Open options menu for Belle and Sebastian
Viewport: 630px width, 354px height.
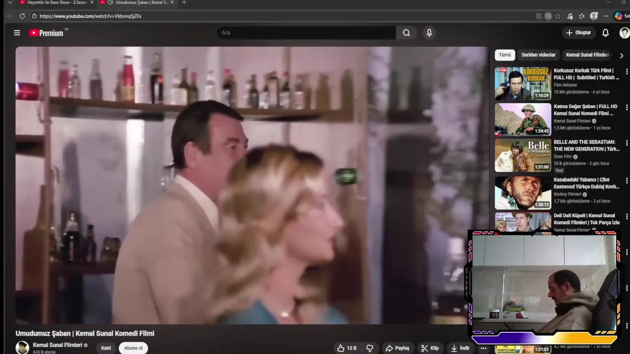point(627,143)
